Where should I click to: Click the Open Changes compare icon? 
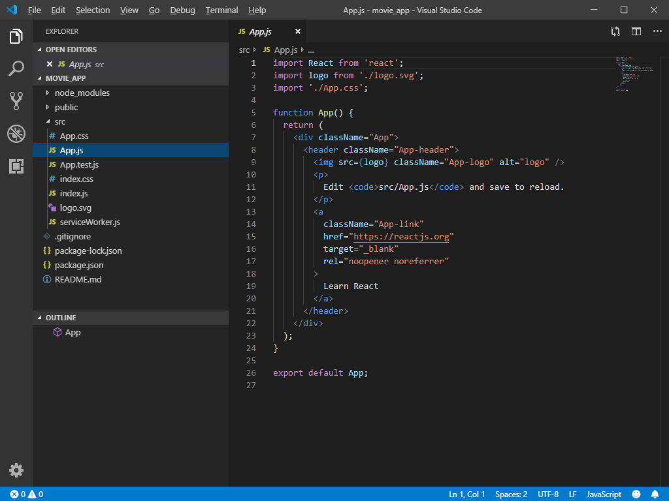(x=615, y=31)
